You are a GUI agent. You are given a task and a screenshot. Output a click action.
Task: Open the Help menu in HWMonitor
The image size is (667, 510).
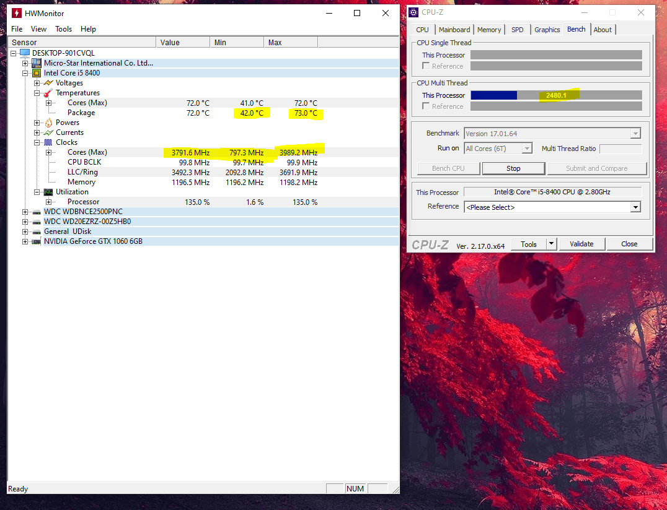coord(88,29)
